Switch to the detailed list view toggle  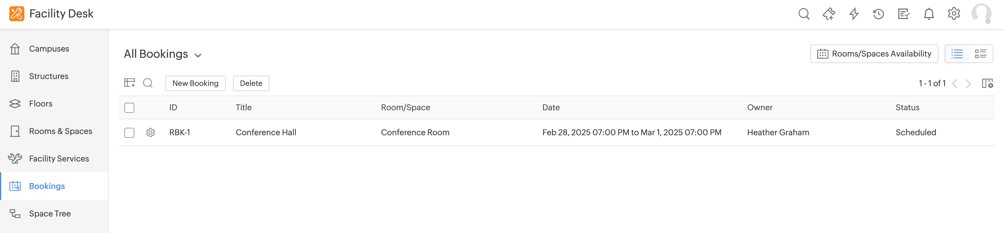[981, 54]
